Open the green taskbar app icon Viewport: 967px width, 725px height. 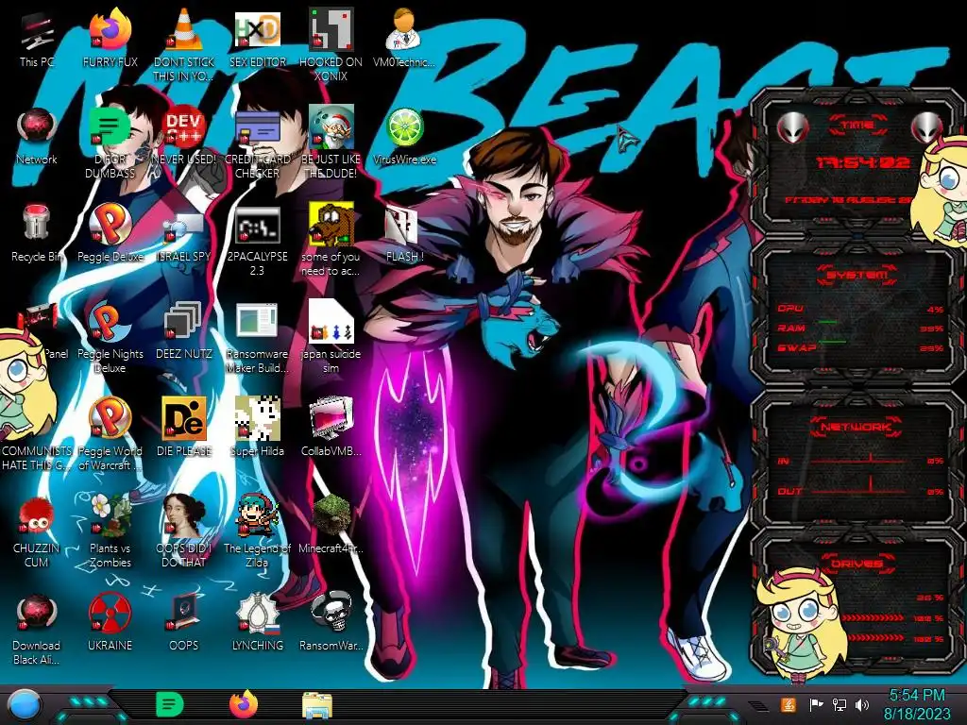(169, 704)
